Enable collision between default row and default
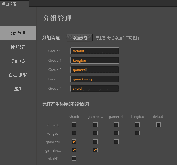Viewport: 177px width, 165px height. (x=158, y=125)
